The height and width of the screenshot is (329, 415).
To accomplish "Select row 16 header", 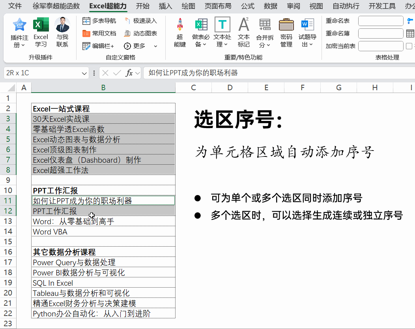I will pyautogui.click(x=8, y=252).
